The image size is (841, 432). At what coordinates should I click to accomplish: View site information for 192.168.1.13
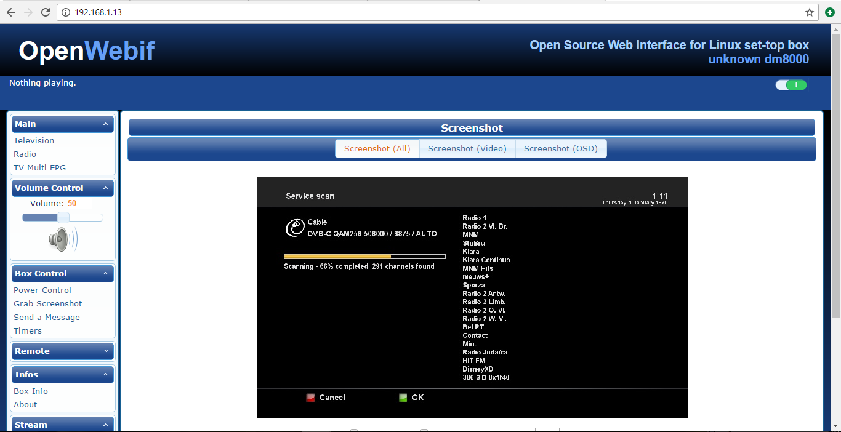point(66,12)
